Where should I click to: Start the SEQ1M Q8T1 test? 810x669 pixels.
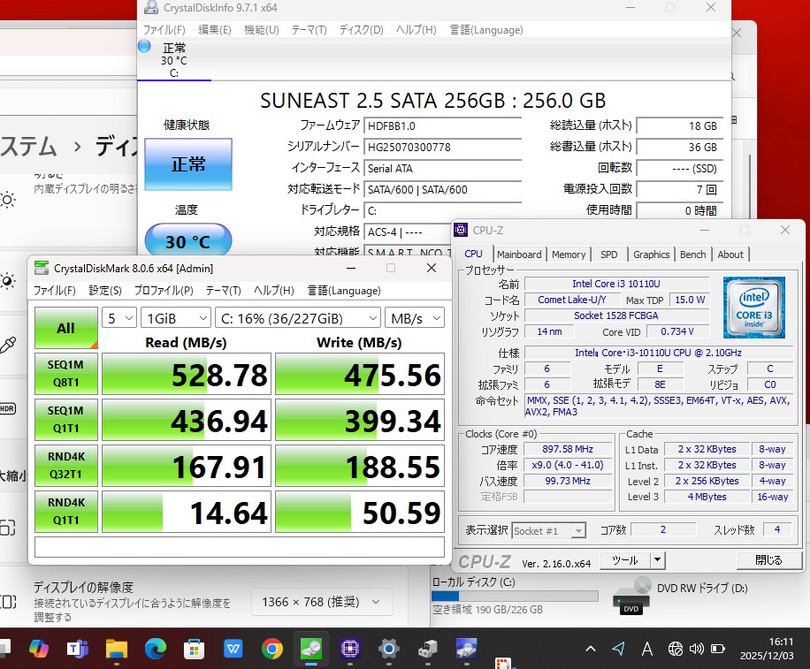66,374
